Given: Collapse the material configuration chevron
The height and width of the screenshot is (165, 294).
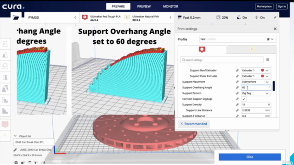Looking at the screenshot, I should coord(170,17).
